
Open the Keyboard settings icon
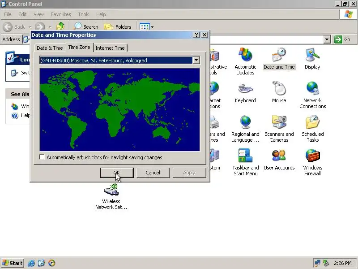pos(245,92)
